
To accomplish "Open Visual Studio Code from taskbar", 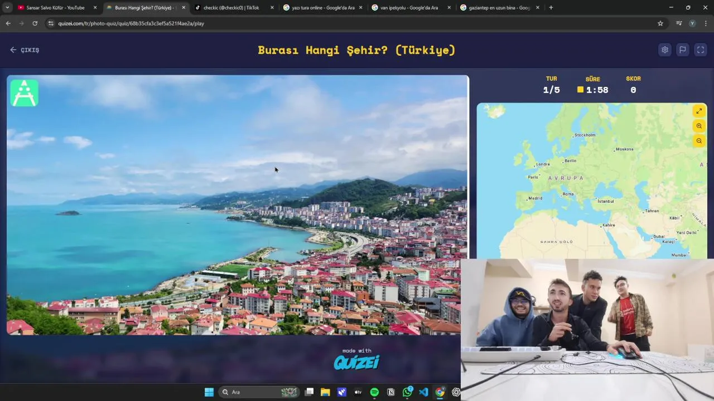I will tap(423, 392).
